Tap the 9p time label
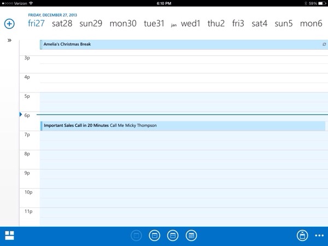Screen dimensions: 328x246 coord(27,173)
